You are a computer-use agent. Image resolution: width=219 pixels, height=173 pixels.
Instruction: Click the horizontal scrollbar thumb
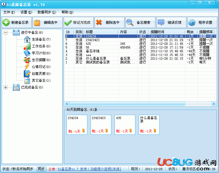[127, 104]
